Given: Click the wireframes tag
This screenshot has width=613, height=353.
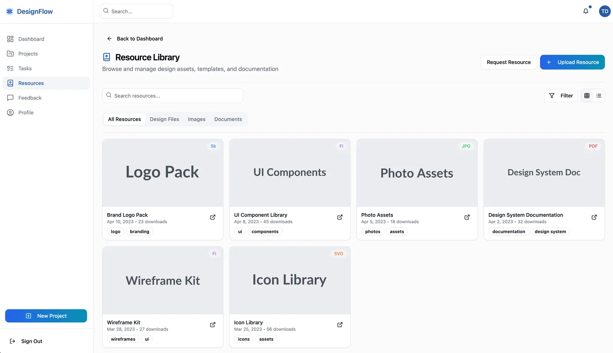Looking at the screenshot, I should [123, 339].
